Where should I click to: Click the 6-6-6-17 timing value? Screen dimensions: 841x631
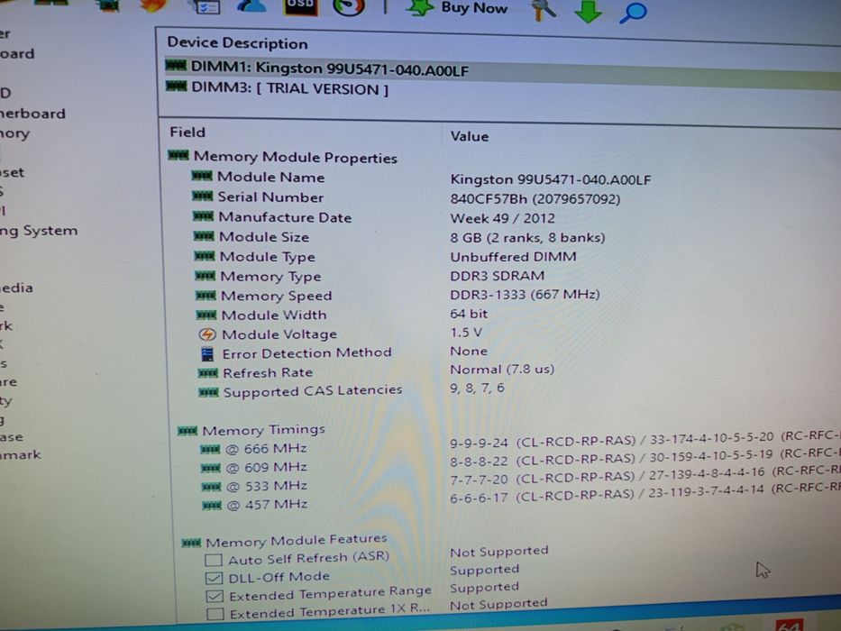click(x=479, y=498)
